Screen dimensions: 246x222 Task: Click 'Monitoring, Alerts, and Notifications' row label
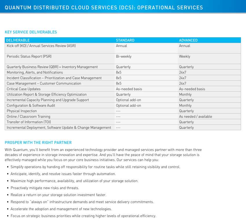[35, 72]
